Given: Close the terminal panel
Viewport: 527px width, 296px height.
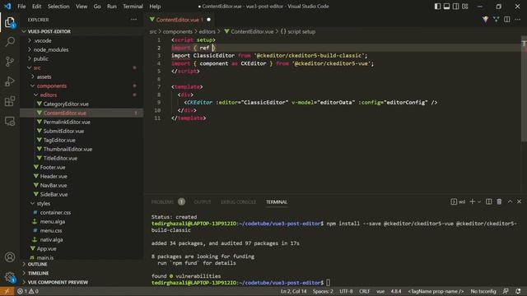Looking at the screenshot, I should pyautogui.click(x=519, y=201).
